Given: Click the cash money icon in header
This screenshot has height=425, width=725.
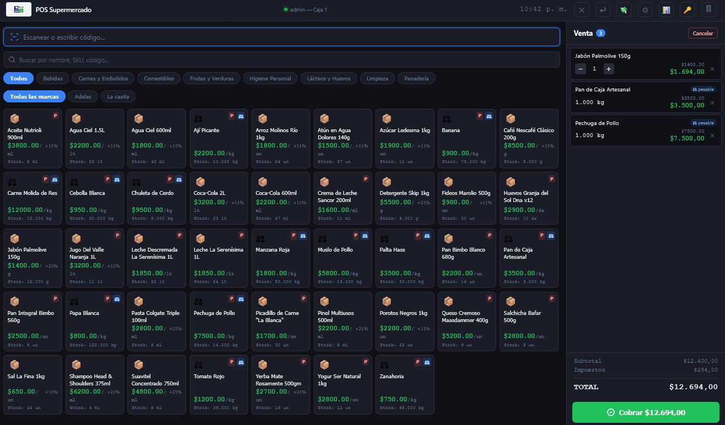Looking at the screenshot, I should click(x=624, y=10).
